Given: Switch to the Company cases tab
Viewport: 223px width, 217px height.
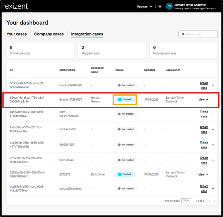Looking at the screenshot, I should [x=49, y=34].
